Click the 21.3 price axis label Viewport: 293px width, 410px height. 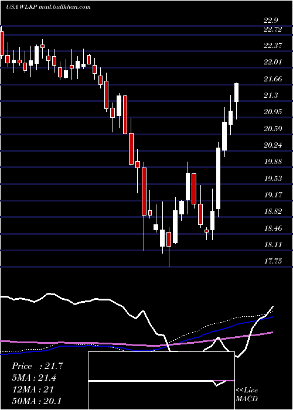[271, 95]
